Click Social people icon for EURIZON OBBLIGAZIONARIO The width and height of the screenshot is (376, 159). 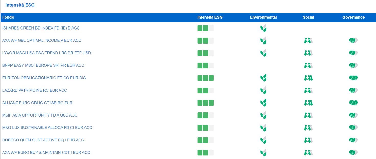pyautogui.click(x=308, y=78)
